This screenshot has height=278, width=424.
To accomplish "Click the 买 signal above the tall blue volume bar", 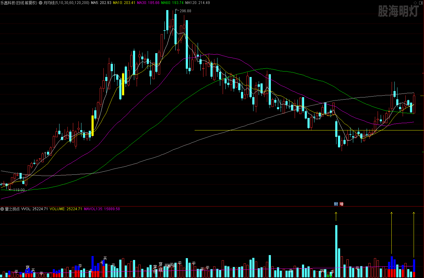I will (105, 258).
